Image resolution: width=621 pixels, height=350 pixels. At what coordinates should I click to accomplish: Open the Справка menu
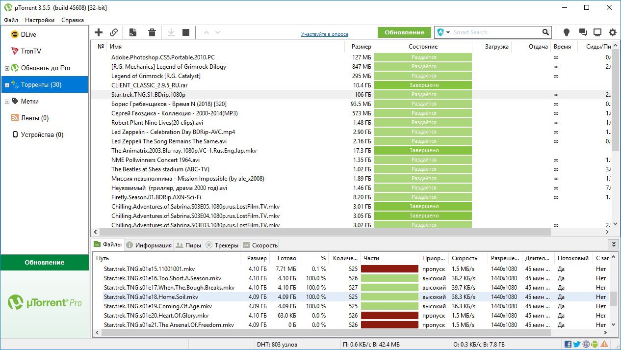[73, 20]
